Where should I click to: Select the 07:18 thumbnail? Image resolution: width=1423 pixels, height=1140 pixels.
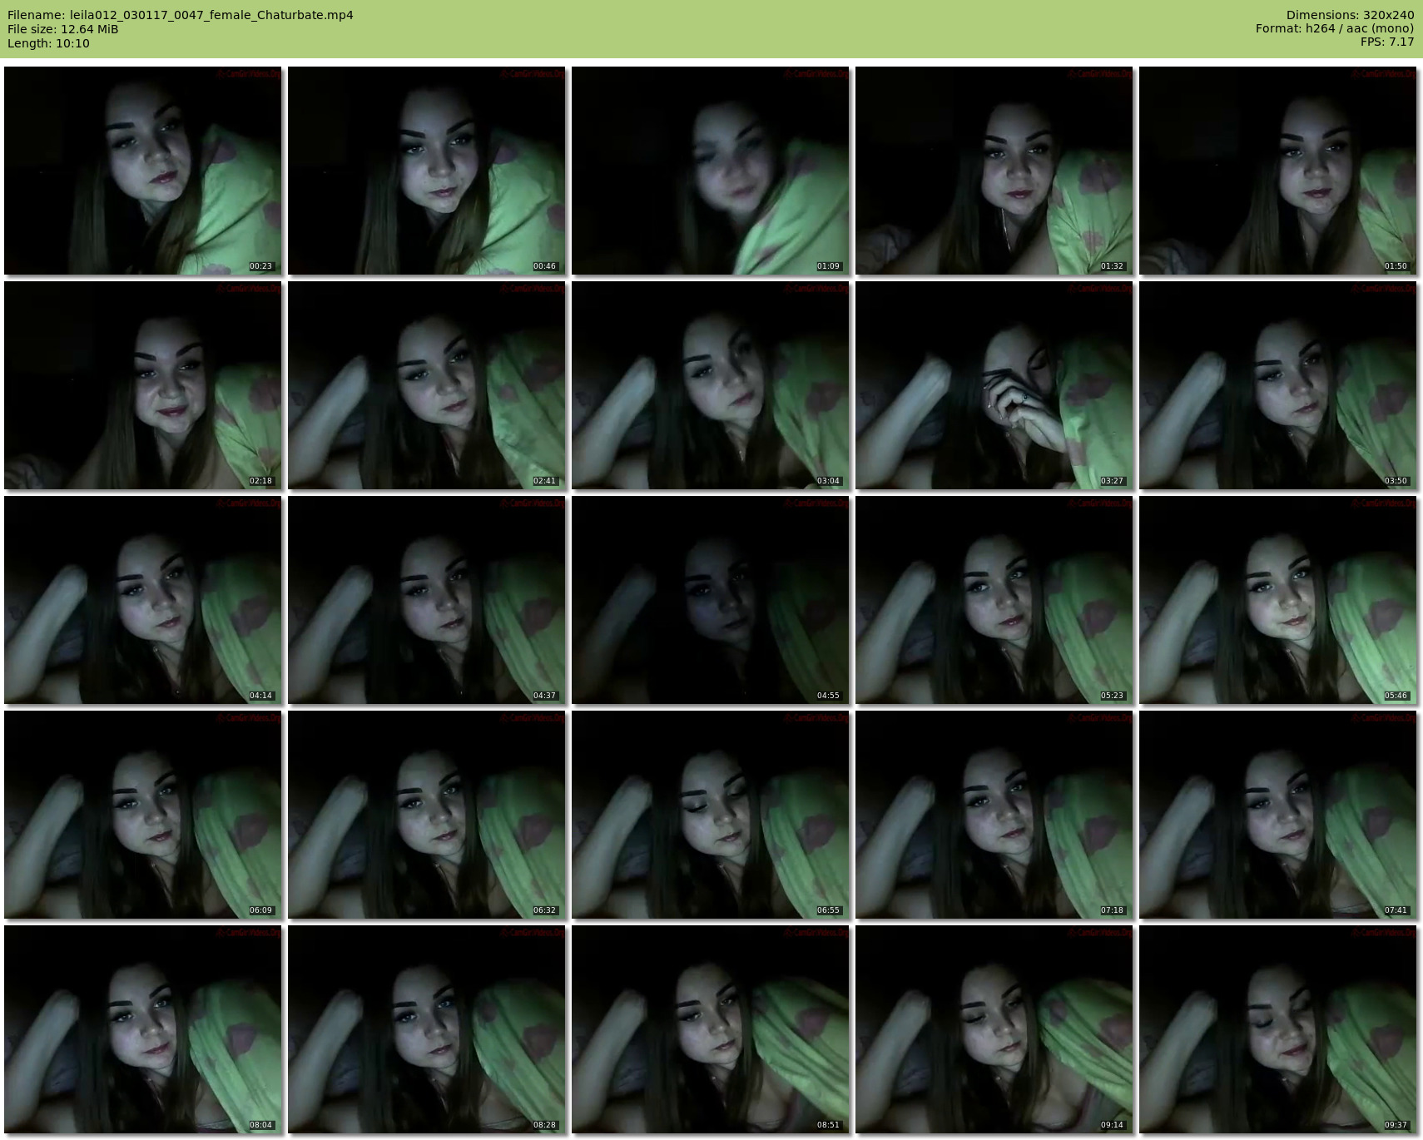coord(994,815)
